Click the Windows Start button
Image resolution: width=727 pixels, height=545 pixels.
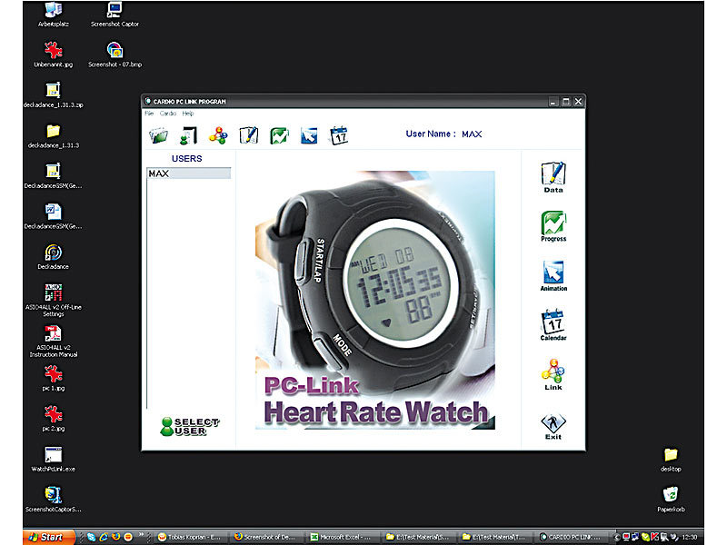tap(48, 537)
